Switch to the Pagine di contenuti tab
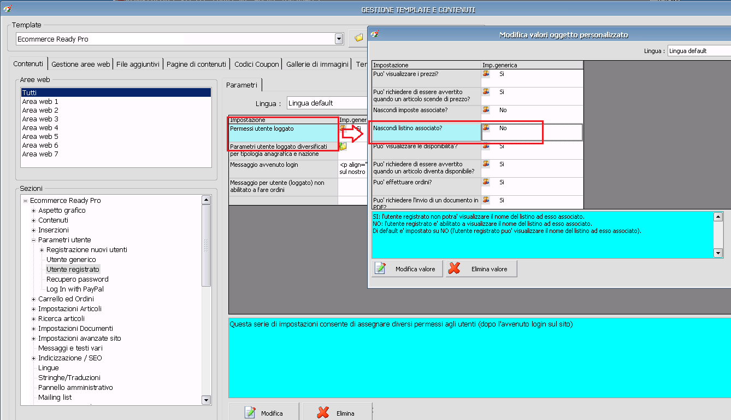Screen dimensions: 731x420 197,65
